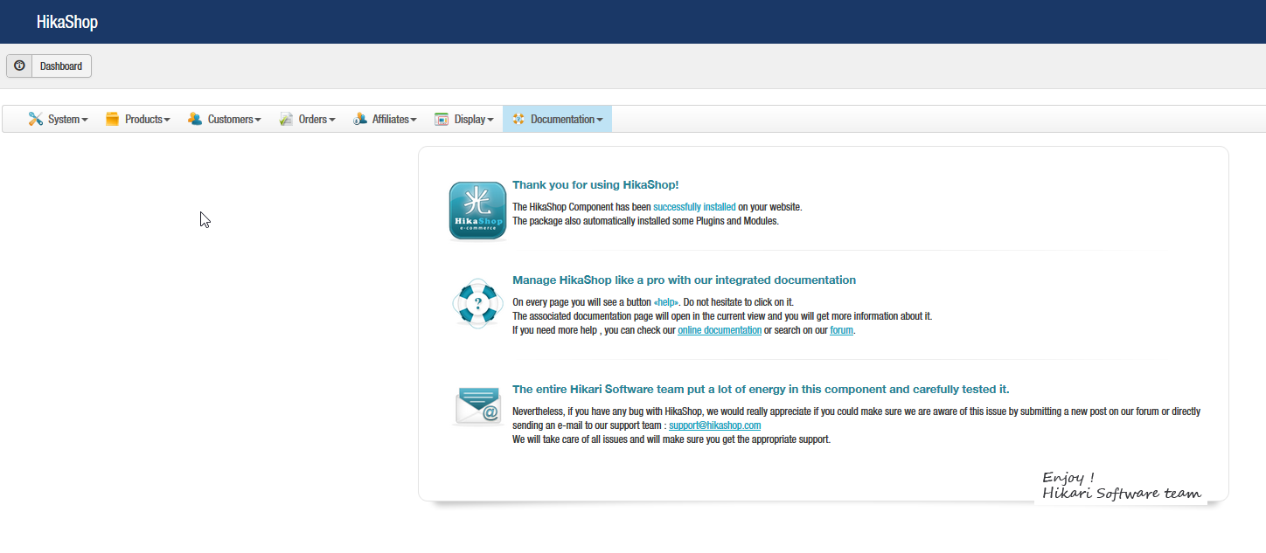Open the forum link
The width and height of the screenshot is (1266, 553).
coord(841,330)
